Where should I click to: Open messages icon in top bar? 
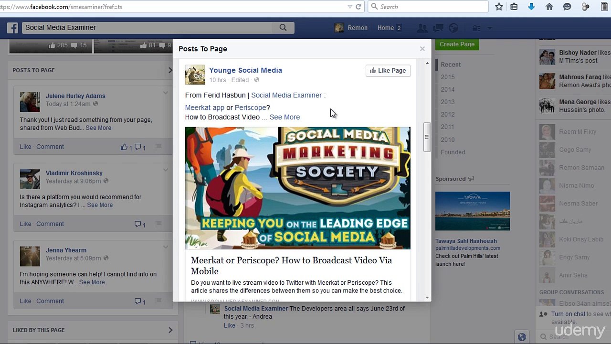click(x=438, y=28)
